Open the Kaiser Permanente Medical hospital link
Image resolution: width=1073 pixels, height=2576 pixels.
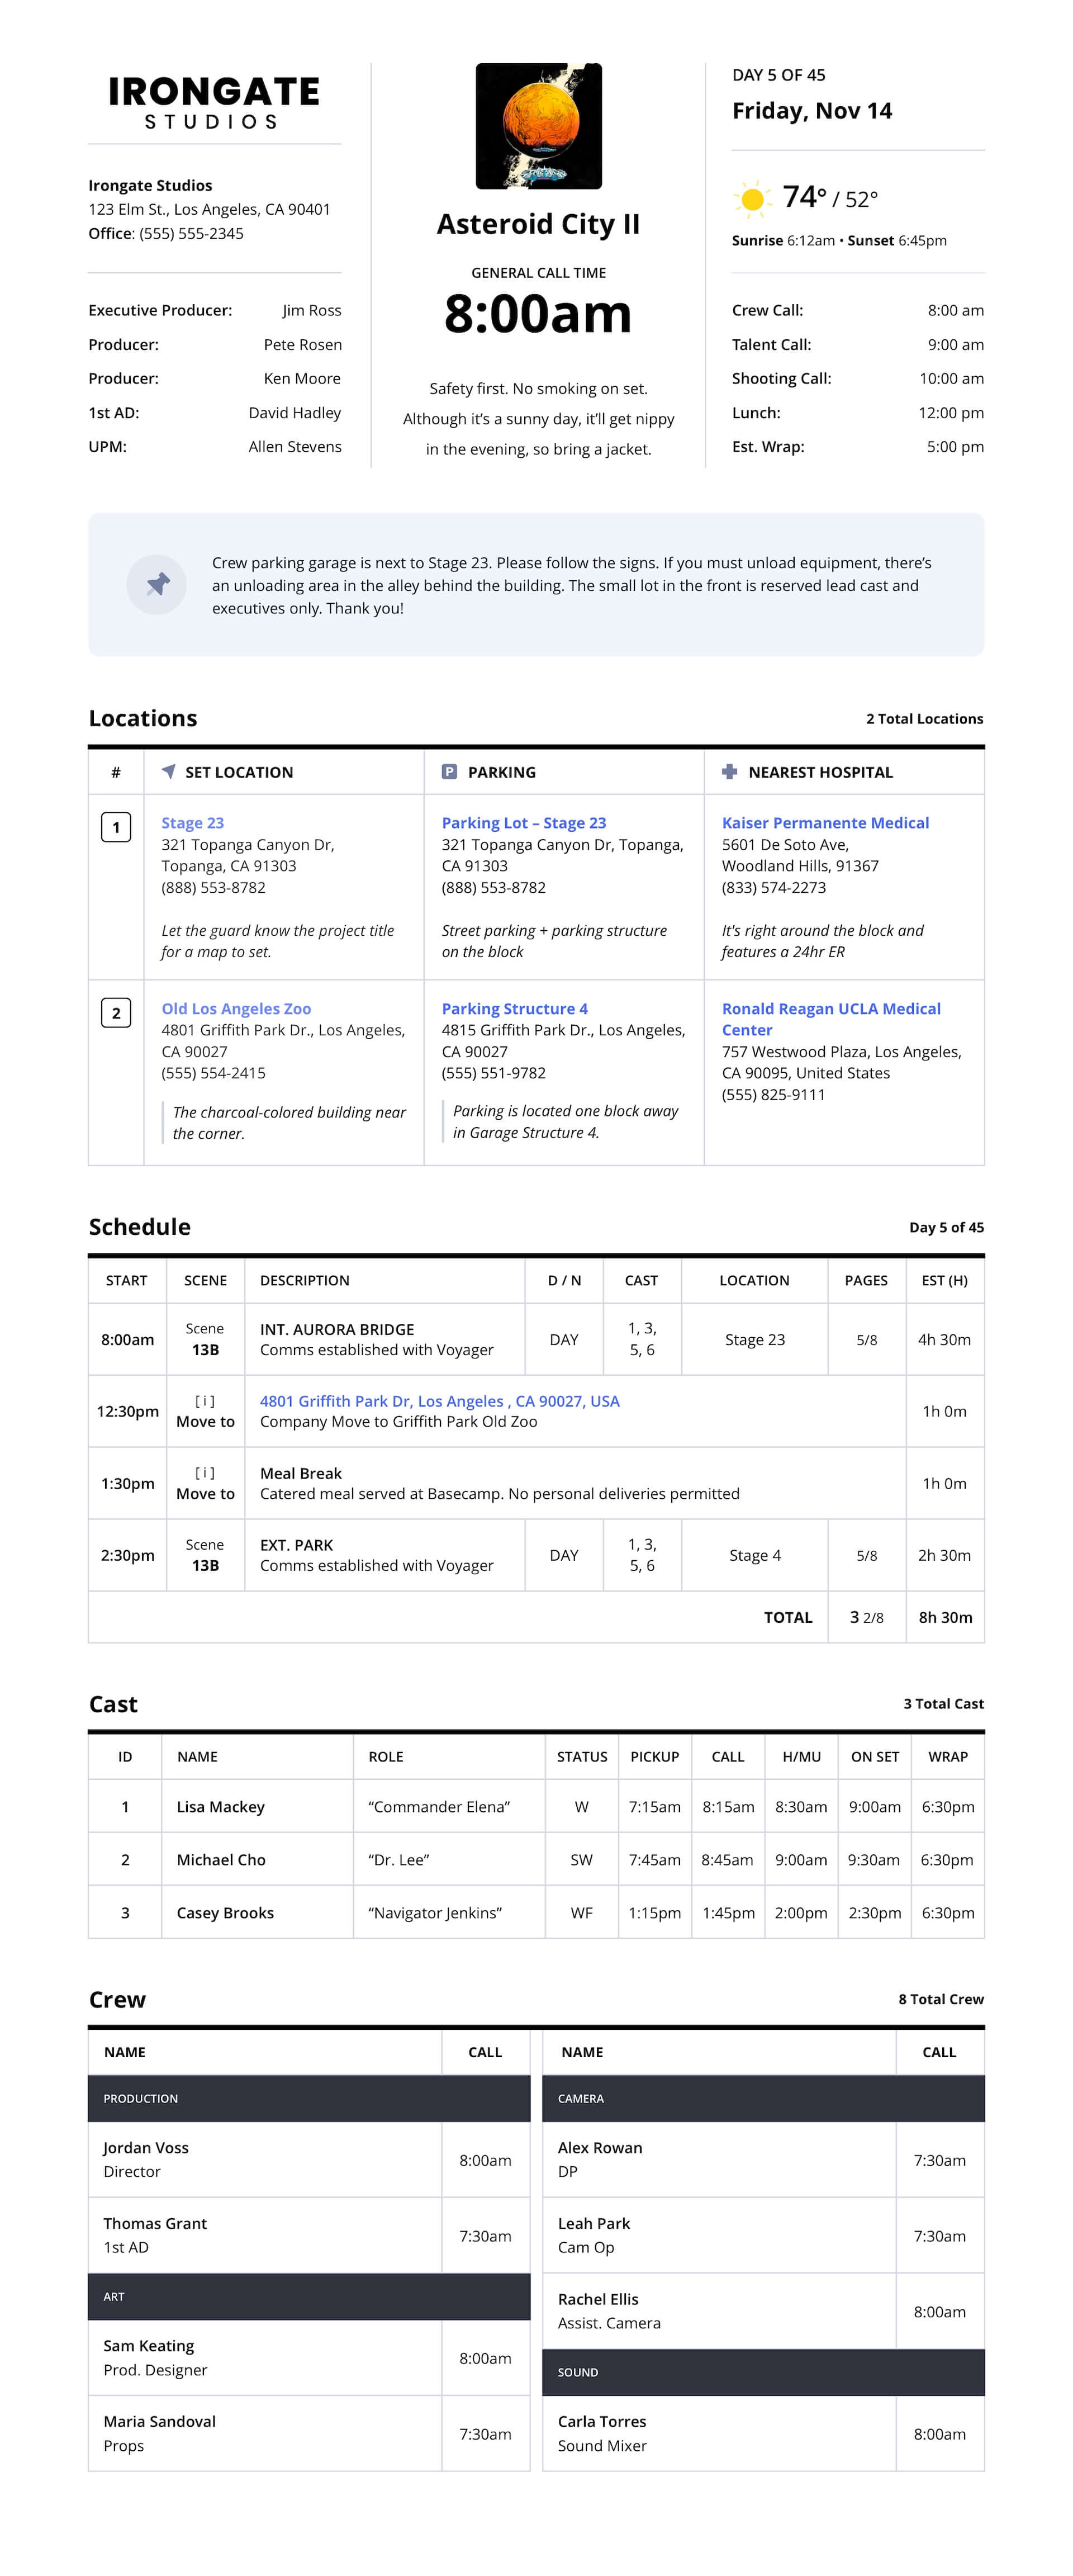tap(824, 823)
